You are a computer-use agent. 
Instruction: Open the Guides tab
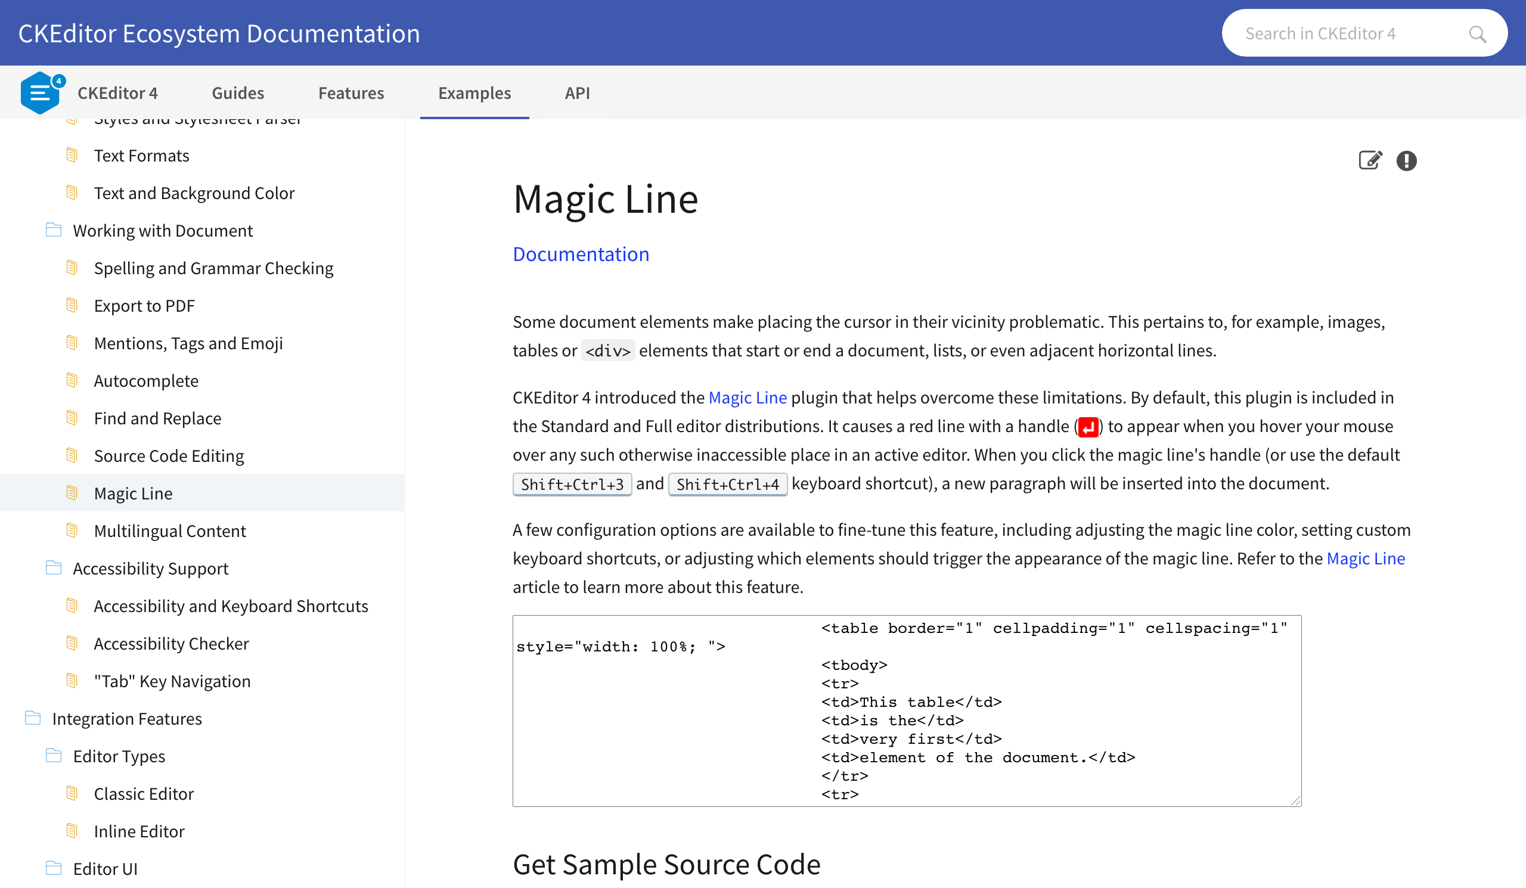pos(238,92)
